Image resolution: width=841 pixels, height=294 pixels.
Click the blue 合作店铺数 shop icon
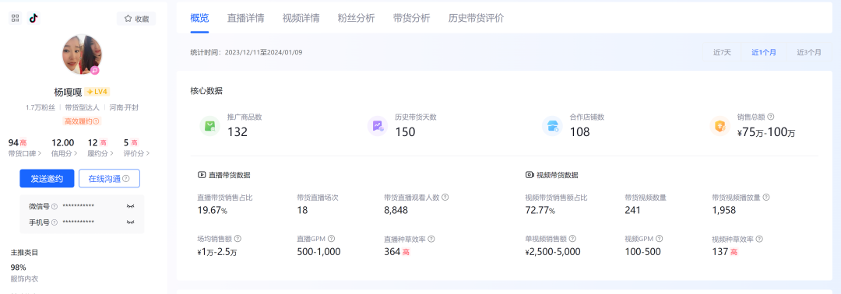[552, 126]
